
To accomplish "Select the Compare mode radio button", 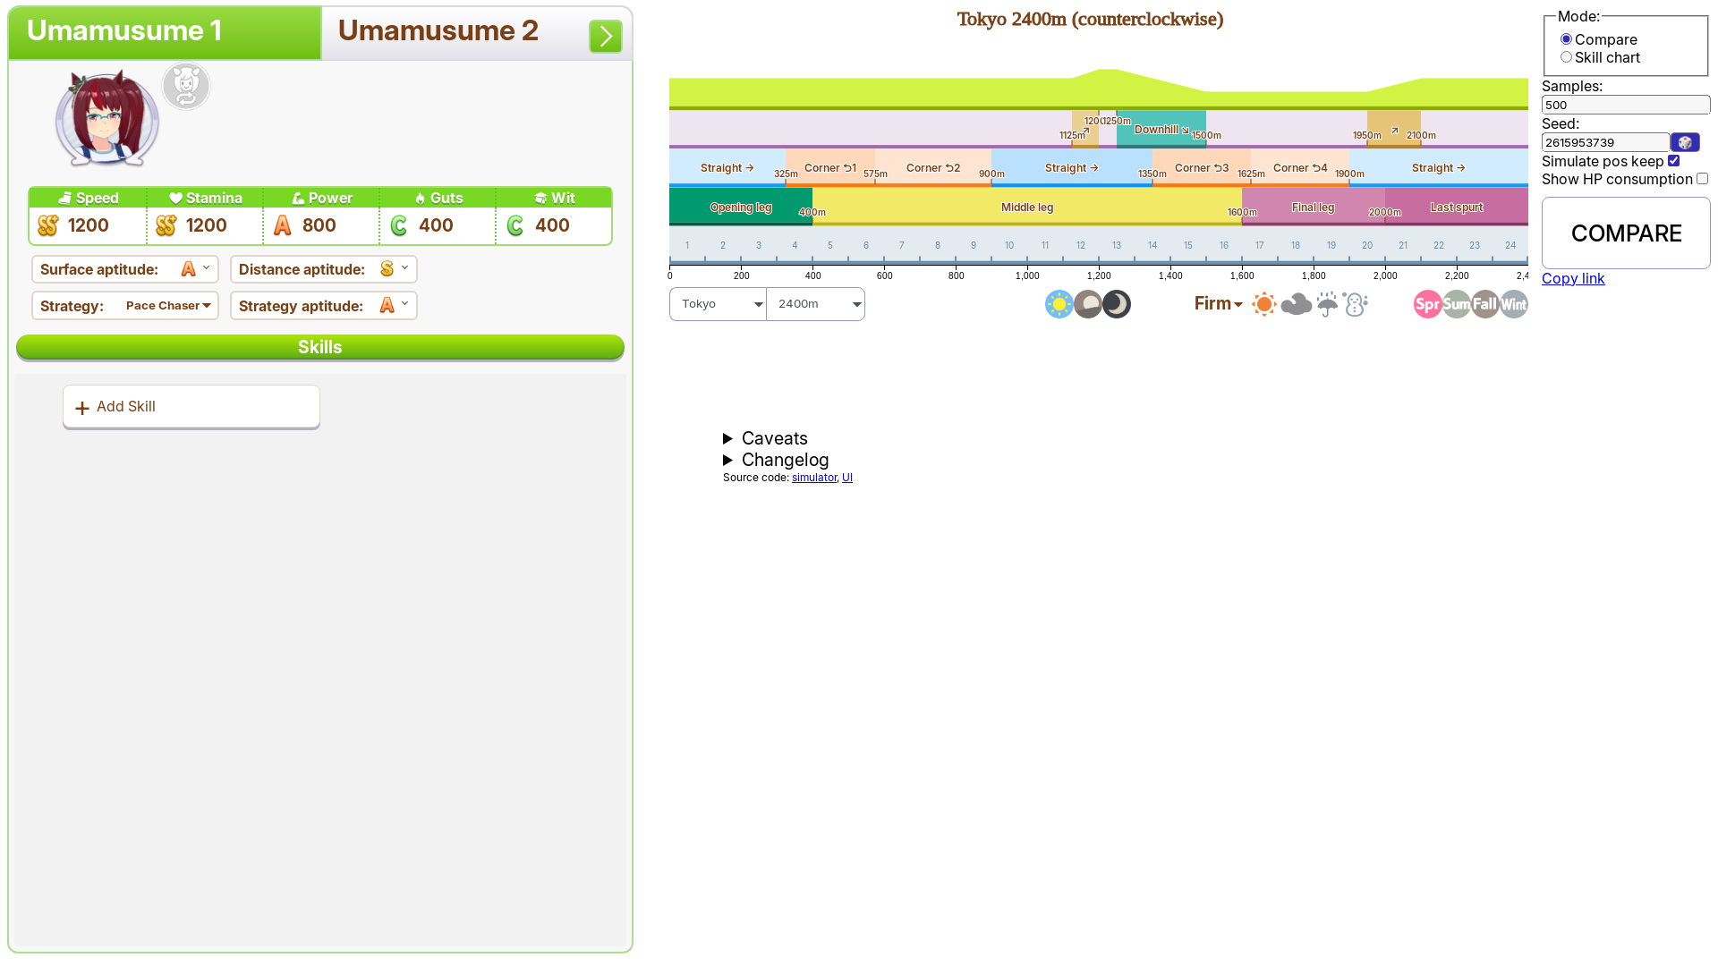I will (1566, 39).
